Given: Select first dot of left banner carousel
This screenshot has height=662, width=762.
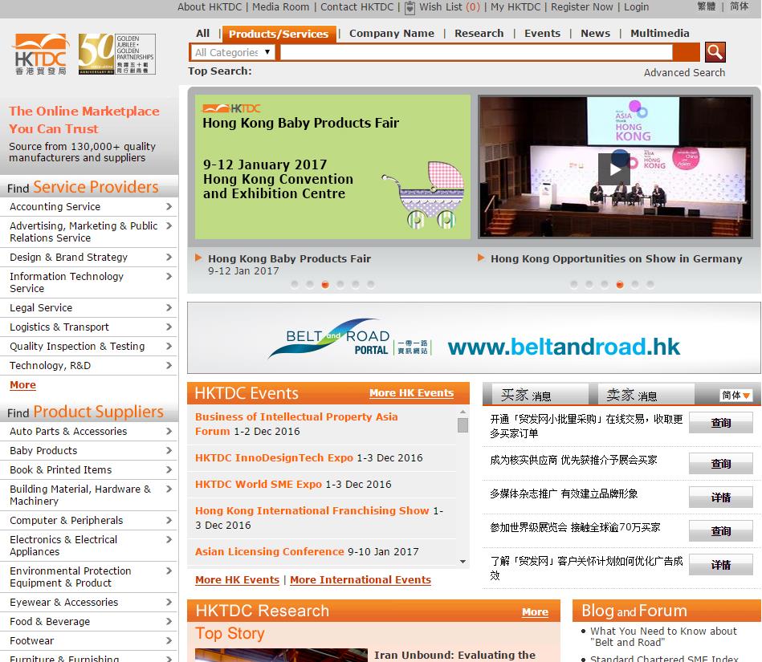Looking at the screenshot, I should pyautogui.click(x=295, y=285).
